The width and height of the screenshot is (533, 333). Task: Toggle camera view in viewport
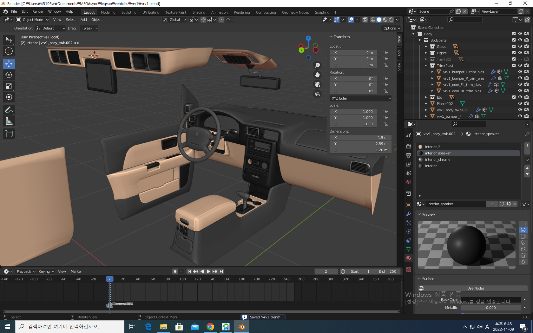tap(317, 84)
